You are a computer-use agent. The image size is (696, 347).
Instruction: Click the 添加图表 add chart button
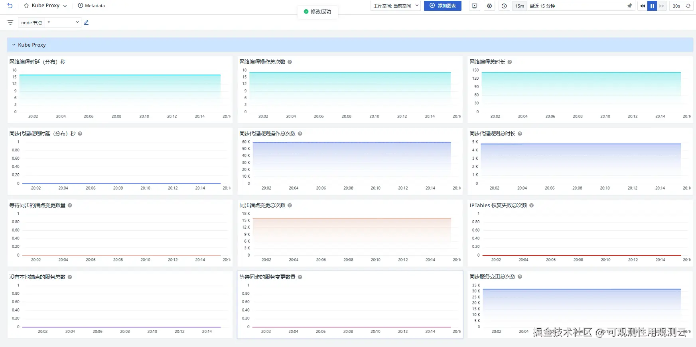click(x=443, y=6)
